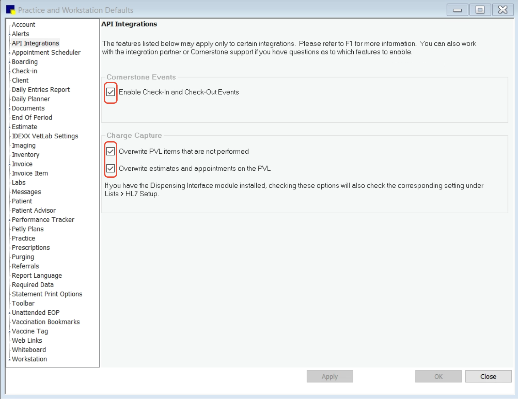Select Purging in the tree
518x399 pixels.
coord(23,257)
